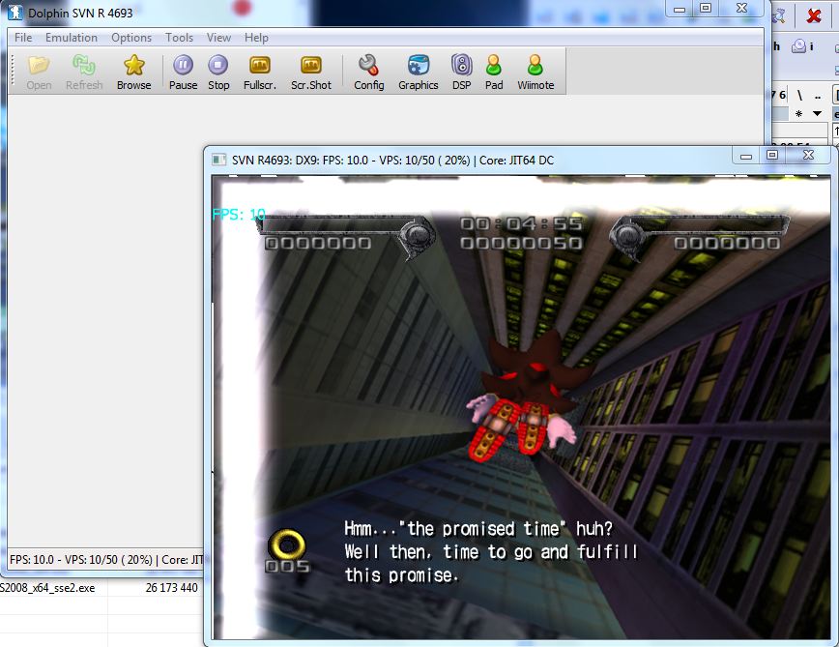The height and width of the screenshot is (647, 839).
Task: Switch to fullscreen with Fullscr. button
Action: (260, 72)
